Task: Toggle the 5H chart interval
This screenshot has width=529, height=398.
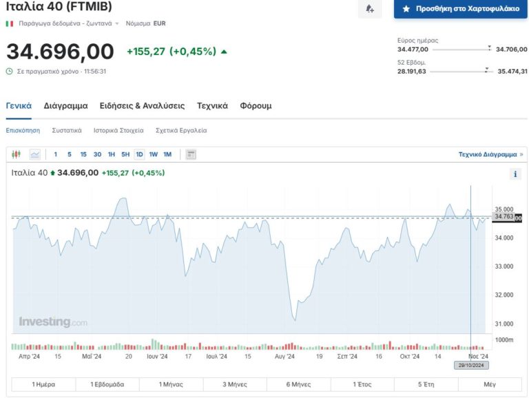Action: pos(125,154)
